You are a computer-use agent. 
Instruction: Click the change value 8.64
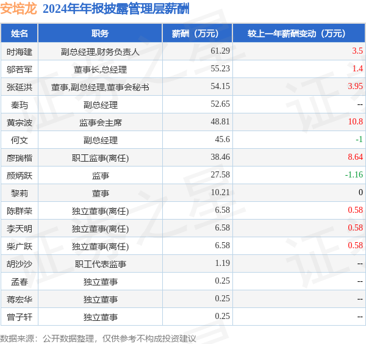click(x=355, y=157)
